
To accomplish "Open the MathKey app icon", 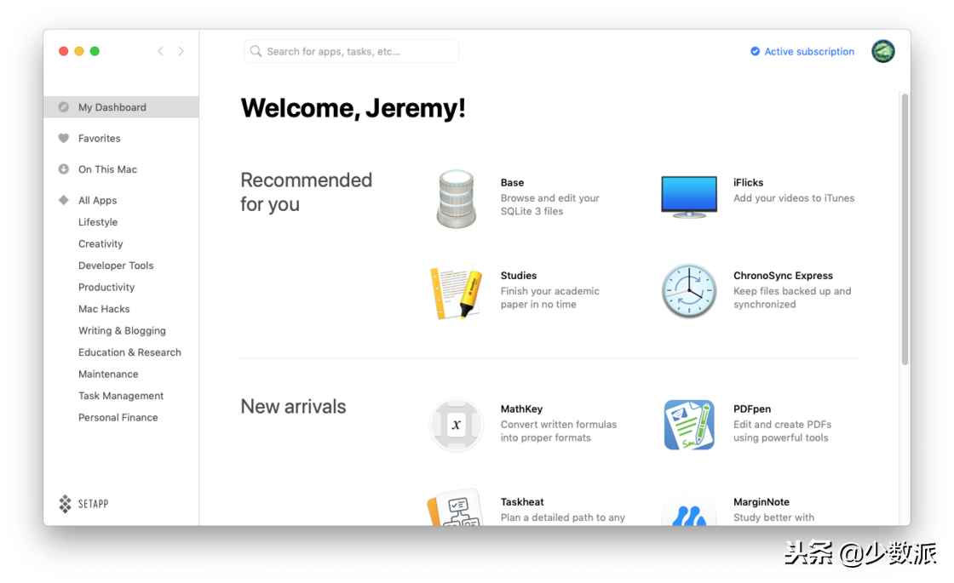I will [x=456, y=425].
